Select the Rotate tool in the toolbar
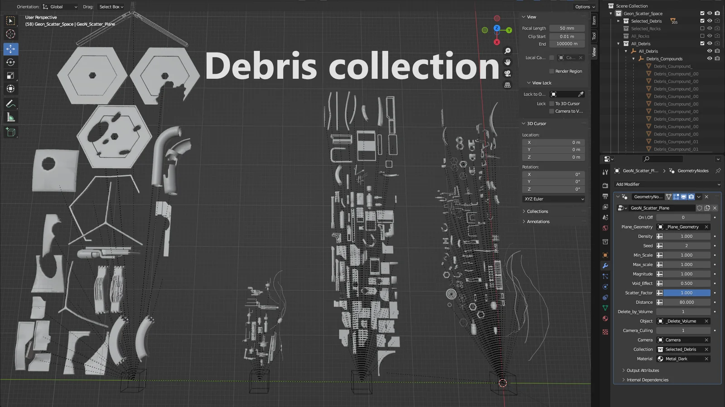 (x=10, y=62)
